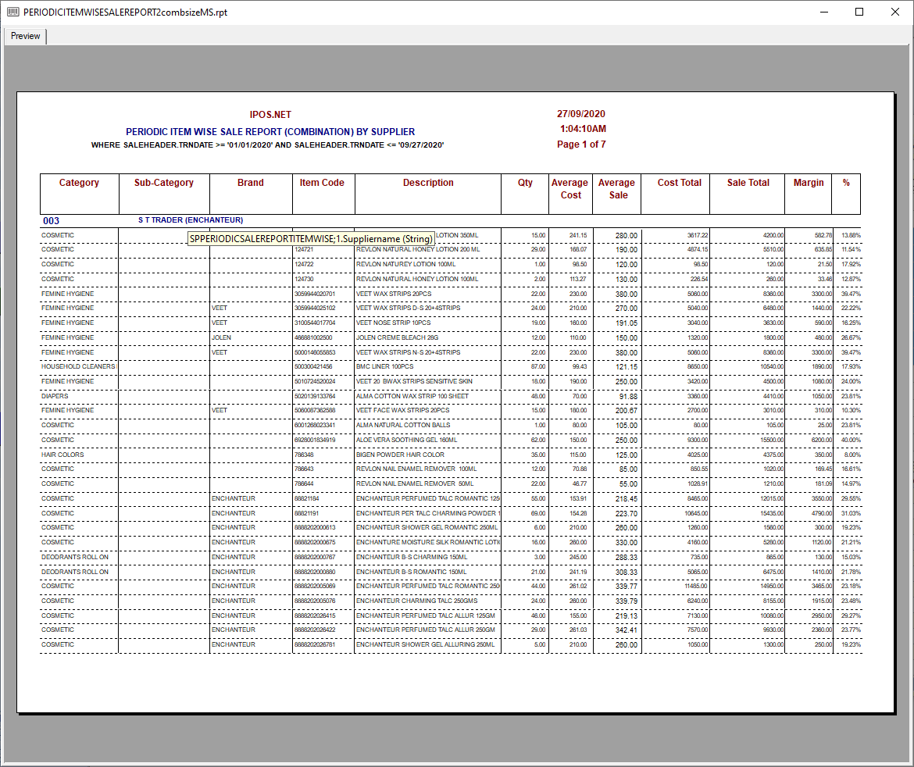The width and height of the screenshot is (914, 767).
Task: Click the JOLEN brand cell
Action: pos(222,337)
